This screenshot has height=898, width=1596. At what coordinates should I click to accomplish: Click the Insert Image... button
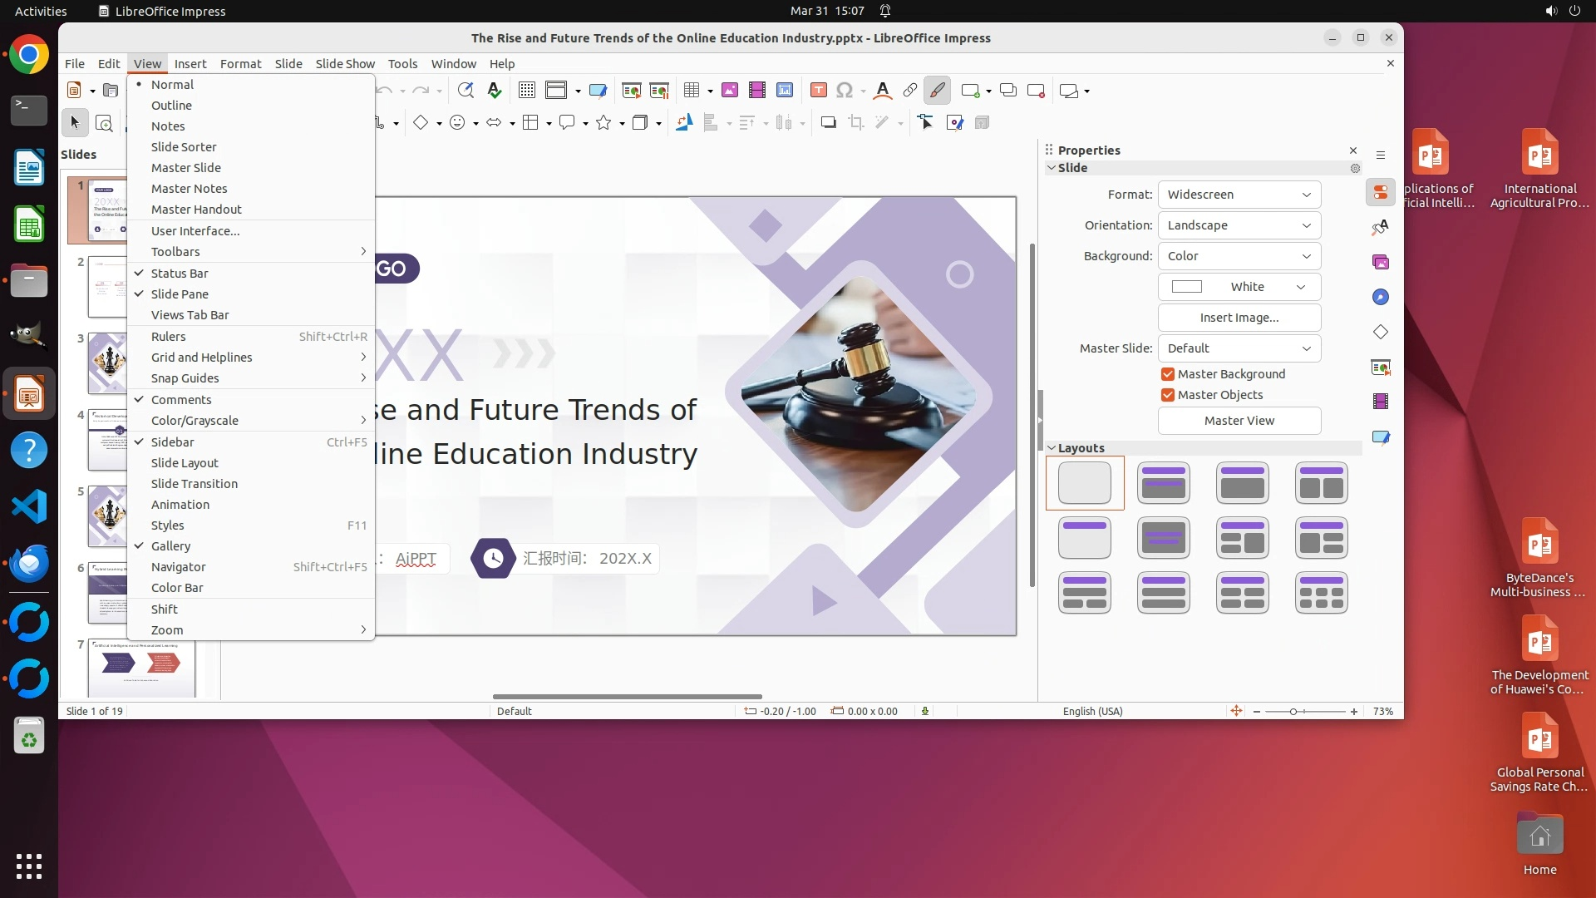pos(1239,318)
